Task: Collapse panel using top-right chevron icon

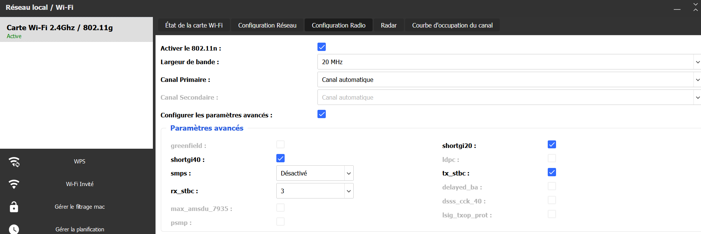Action: (x=695, y=7)
